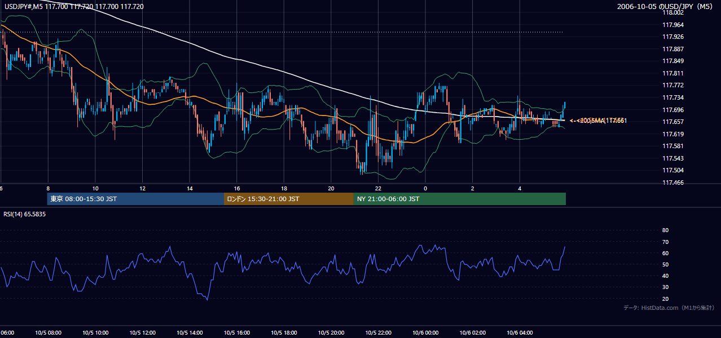The image size is (721, 338).
Task: Click the bottom time label 10/5 08:00
Action: tap(47, 332)
